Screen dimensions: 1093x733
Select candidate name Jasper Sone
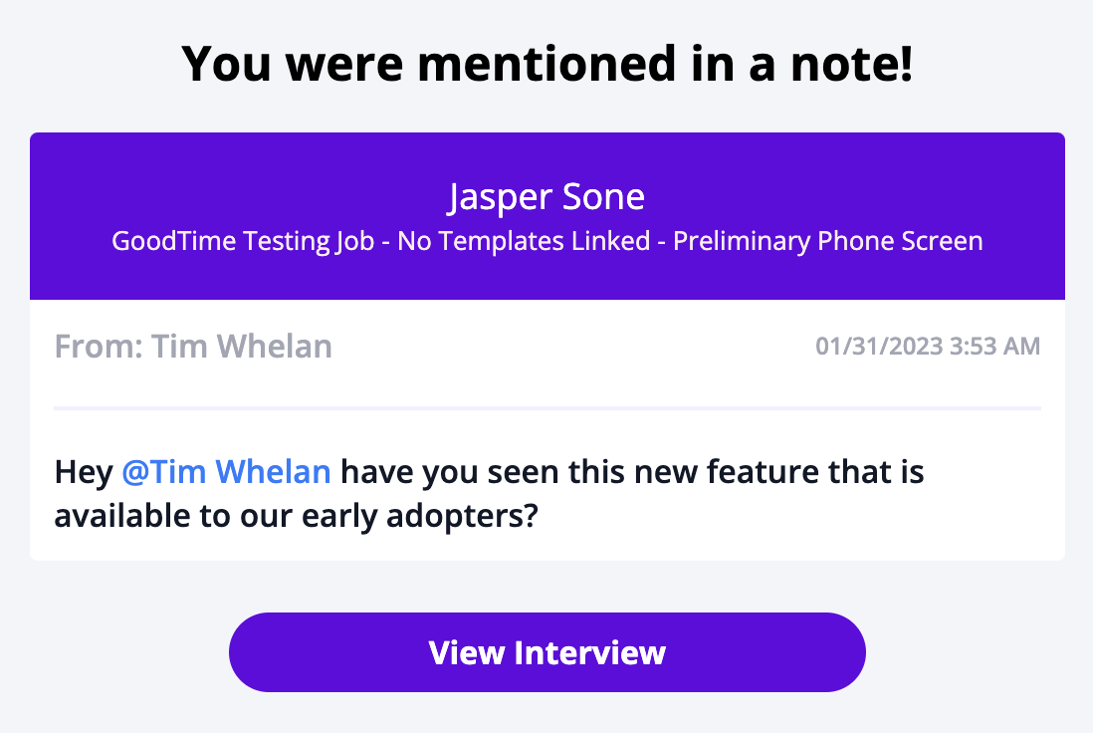click(546, 197)
